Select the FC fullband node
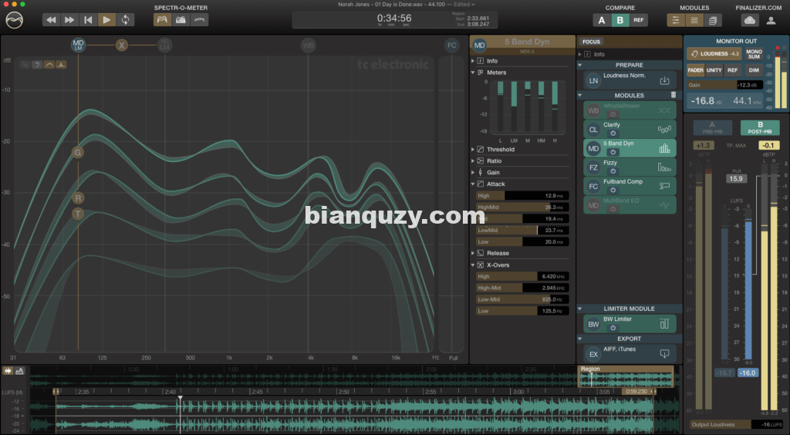The height and width of the screenshot is (435, 790). click(452, 46)
